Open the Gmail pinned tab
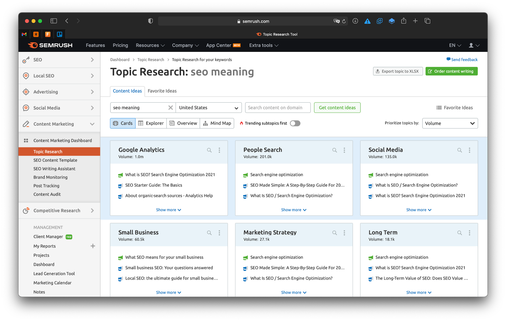Image resolution: width=506 pixels, height=321 pixels. 24,34
